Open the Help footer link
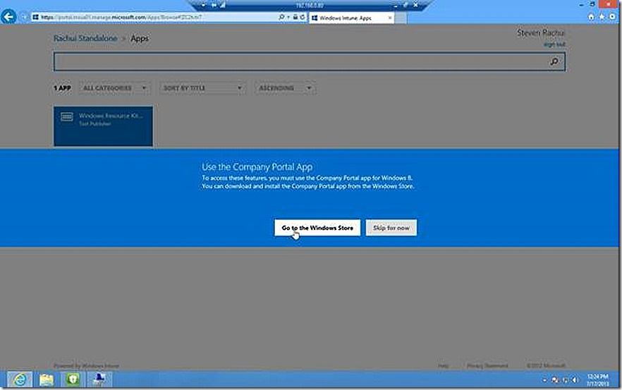The height and width of the screenshot is (390, 622). point(443,365)
